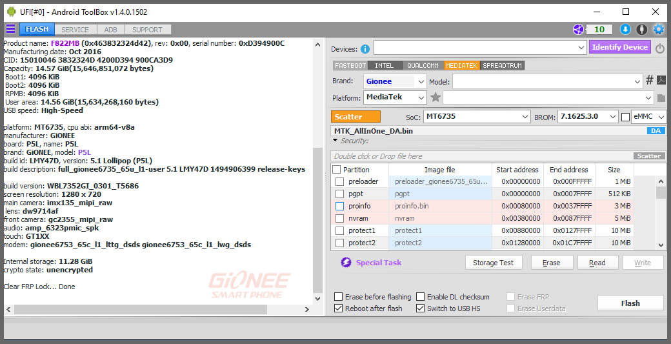Click the hash symbol beside Model
The width and height of the screenshot is (671, 344).
tap(650, 80)
